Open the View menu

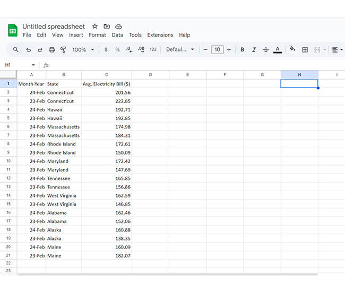[58, 35]
